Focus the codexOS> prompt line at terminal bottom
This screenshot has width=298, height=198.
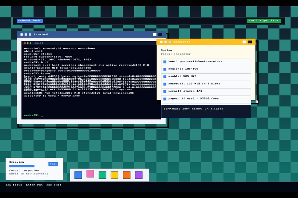point(33,115)
